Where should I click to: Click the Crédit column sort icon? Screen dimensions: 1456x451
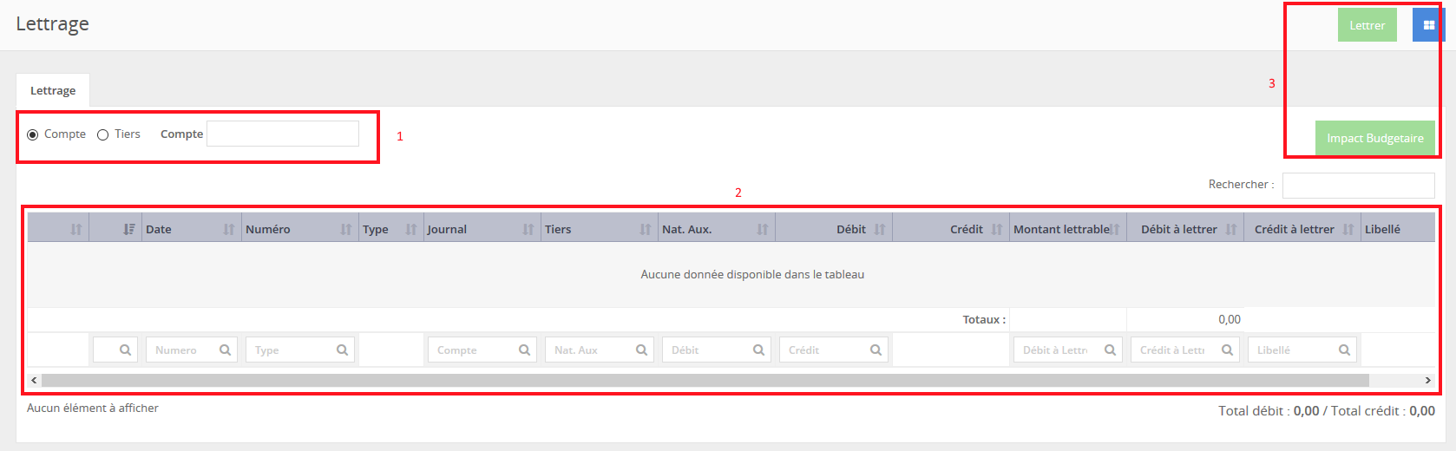[997, 230]
